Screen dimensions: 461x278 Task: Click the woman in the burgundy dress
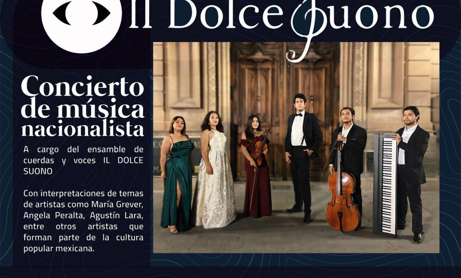coord(256,167)
